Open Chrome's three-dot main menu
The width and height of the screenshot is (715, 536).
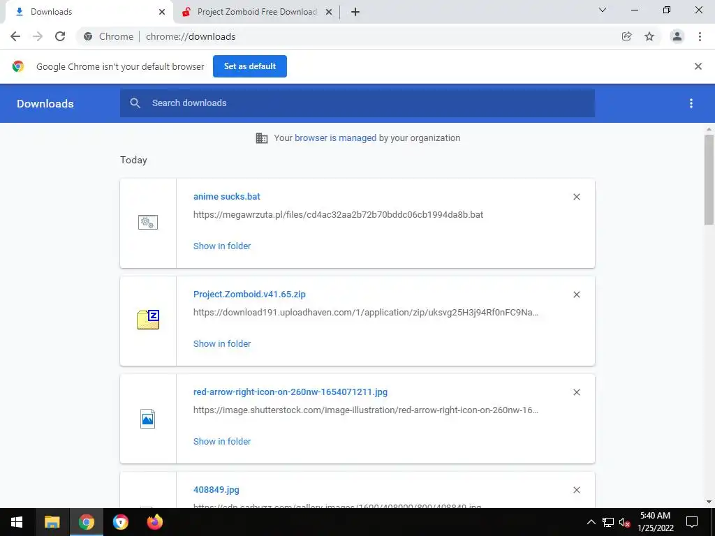pos(700,36)
